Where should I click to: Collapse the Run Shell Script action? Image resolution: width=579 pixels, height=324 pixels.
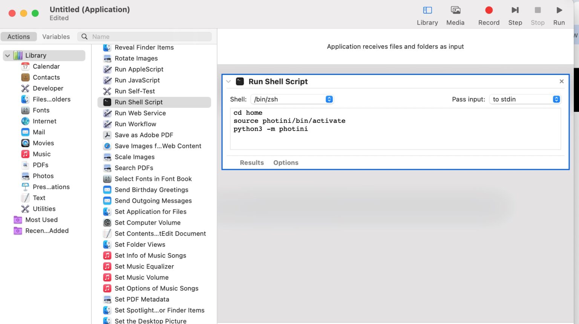pos(228,81)
